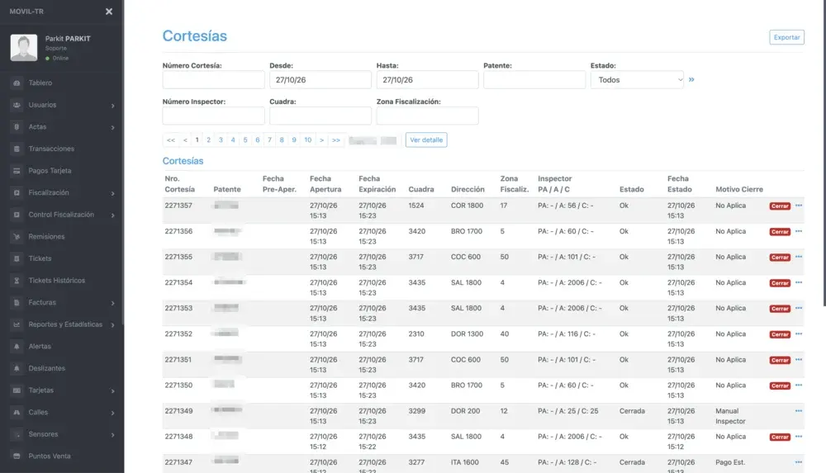The image size is (826, 473).
Task: Click the Hasta date field
Action: pyautogui.click(x=427, y=80)
